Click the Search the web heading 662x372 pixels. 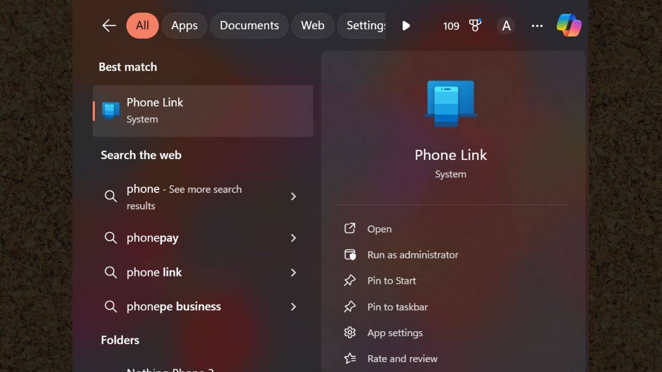point(141,155)
